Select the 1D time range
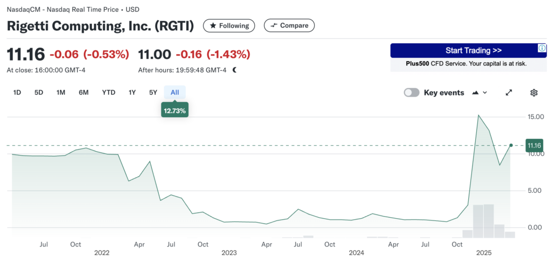This screenshot has height=262, width=553. click(17, 92)
